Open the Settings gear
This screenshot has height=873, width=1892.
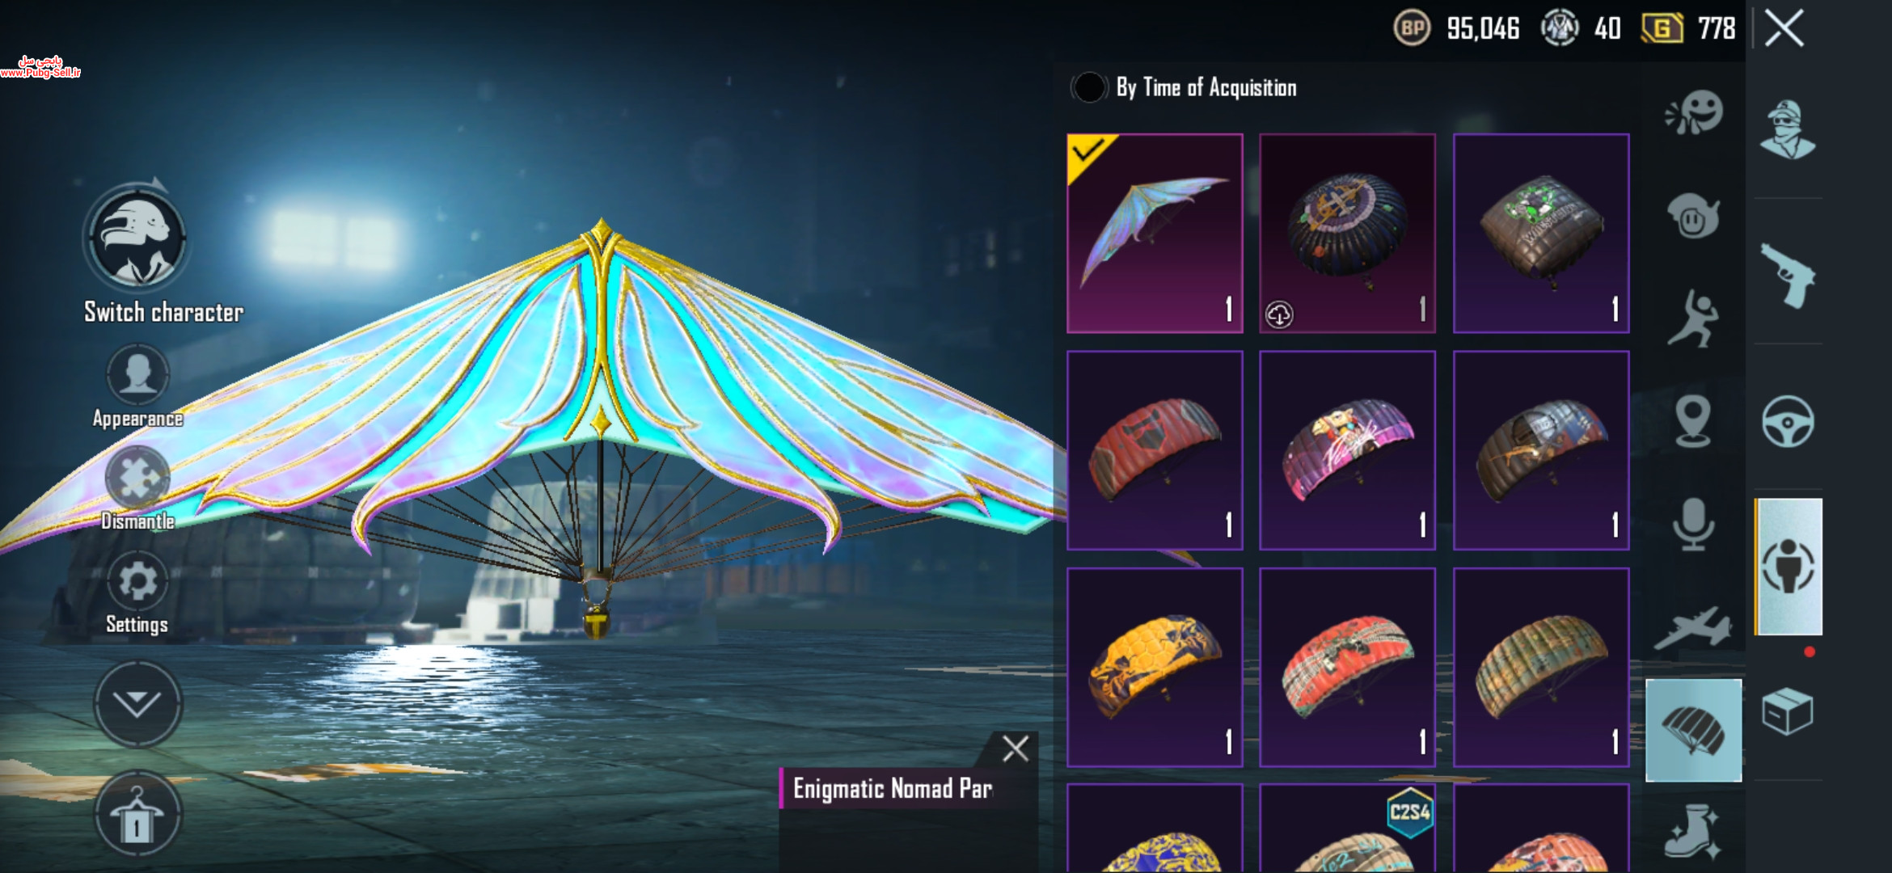point(137,581)
